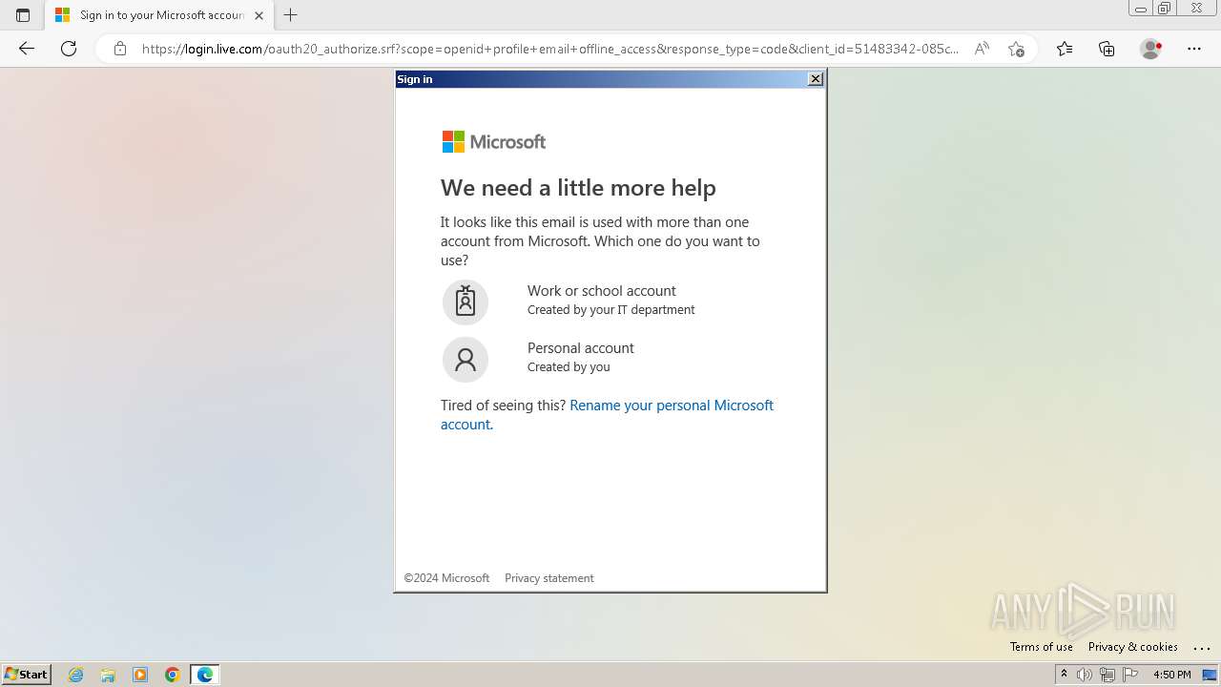Click the Show desktop tray icon
Screen dimensions: 1221x687
click(1210, 675)
